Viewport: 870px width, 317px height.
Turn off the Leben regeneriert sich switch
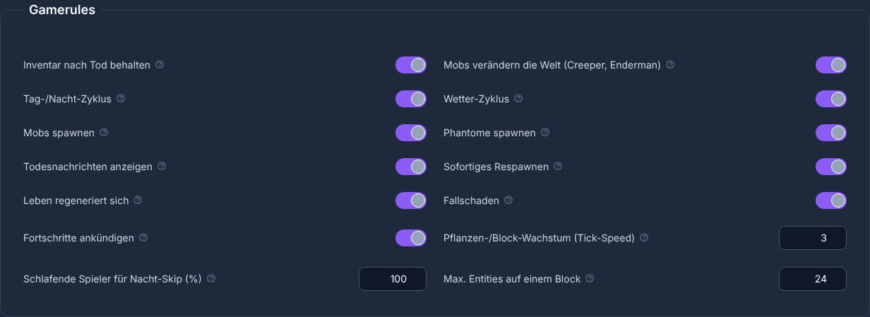click(411, 201)
